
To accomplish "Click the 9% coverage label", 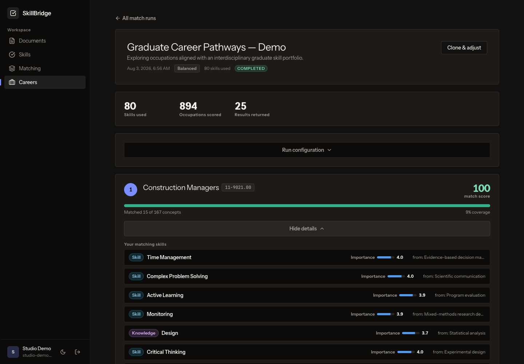I will (478, 212).
